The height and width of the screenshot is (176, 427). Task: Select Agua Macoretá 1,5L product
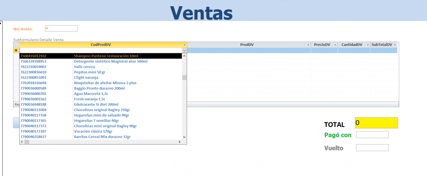click(x=91, y=94)
